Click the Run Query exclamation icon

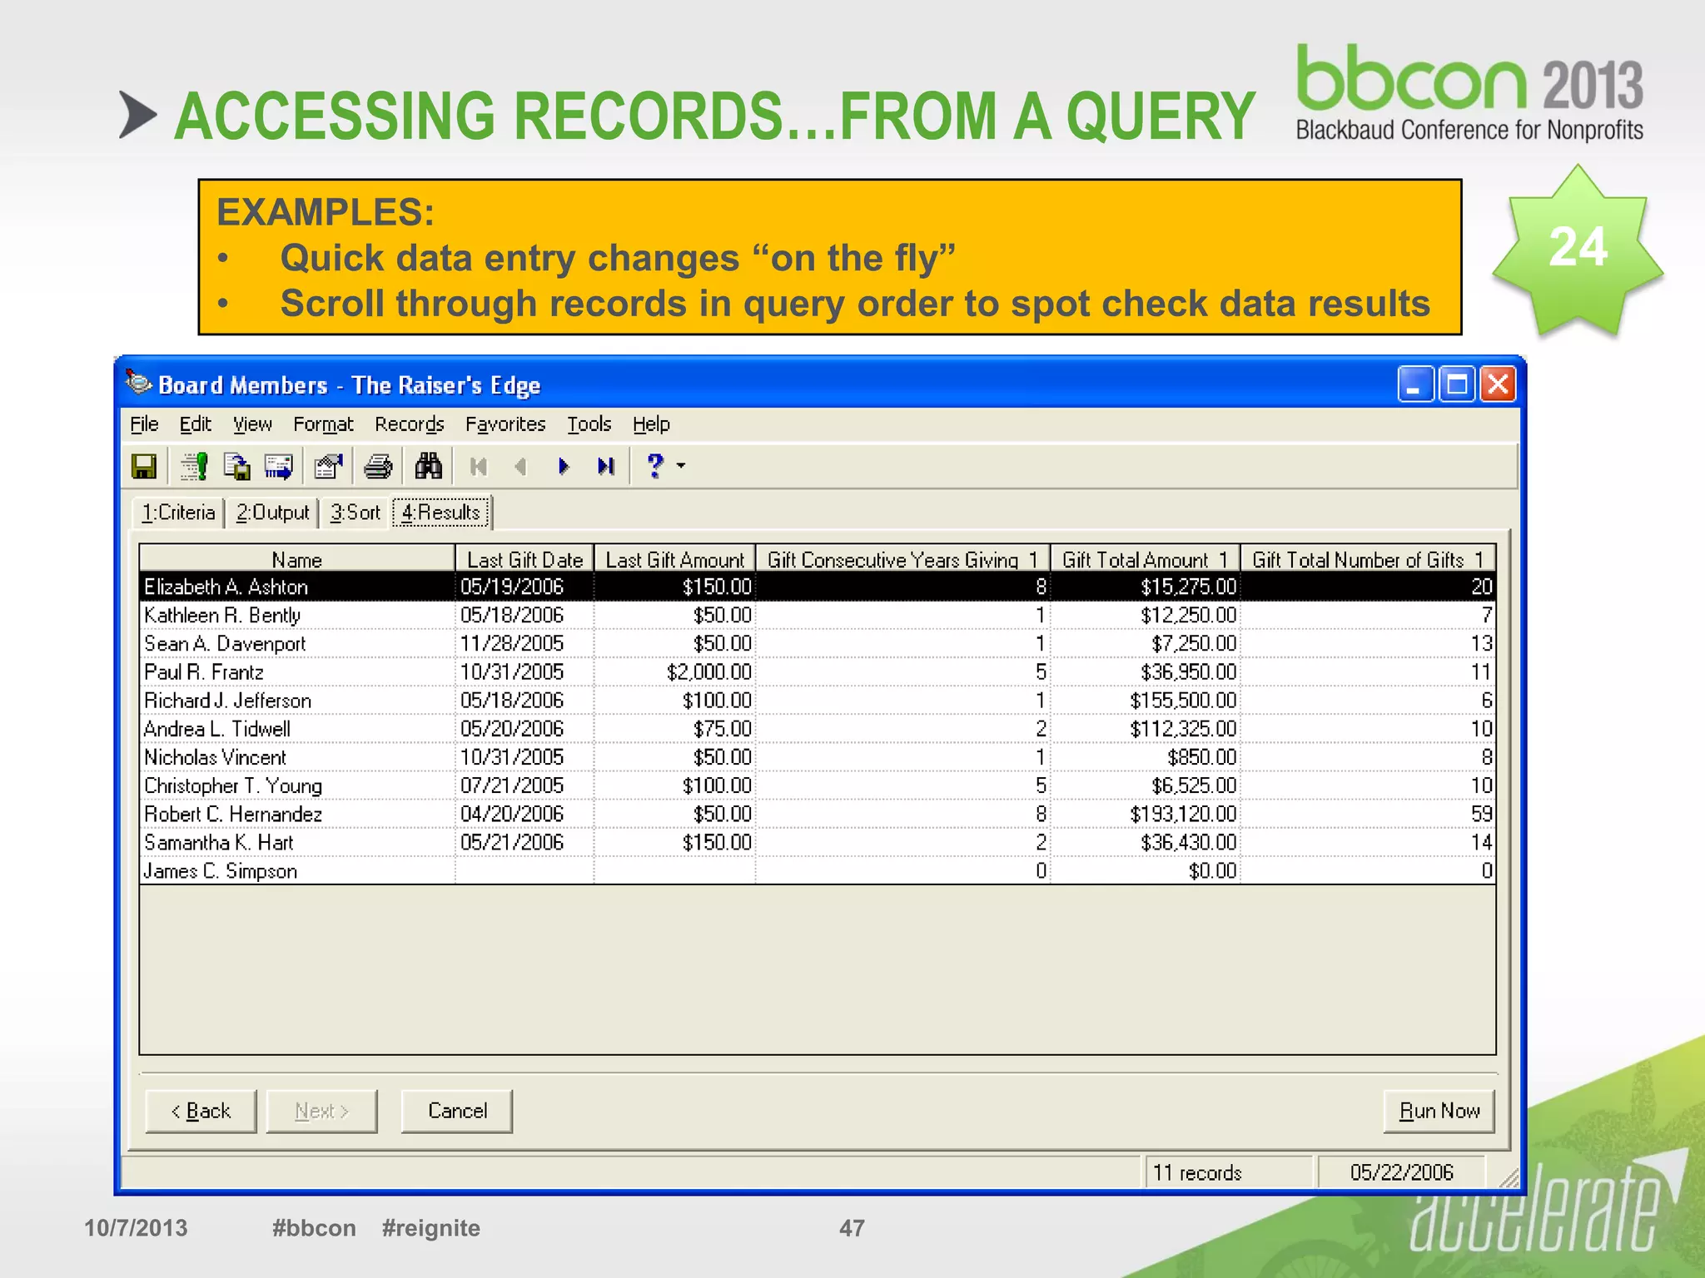194,466
